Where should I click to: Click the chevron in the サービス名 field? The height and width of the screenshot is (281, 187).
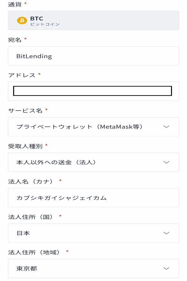166,127
